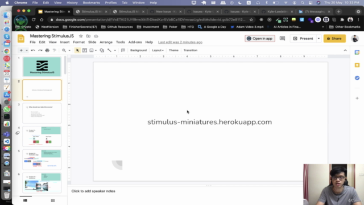Select the stimulus-miniatures.herokuapp.com text on slide
364x205 pixels.
tap(210, 122)
